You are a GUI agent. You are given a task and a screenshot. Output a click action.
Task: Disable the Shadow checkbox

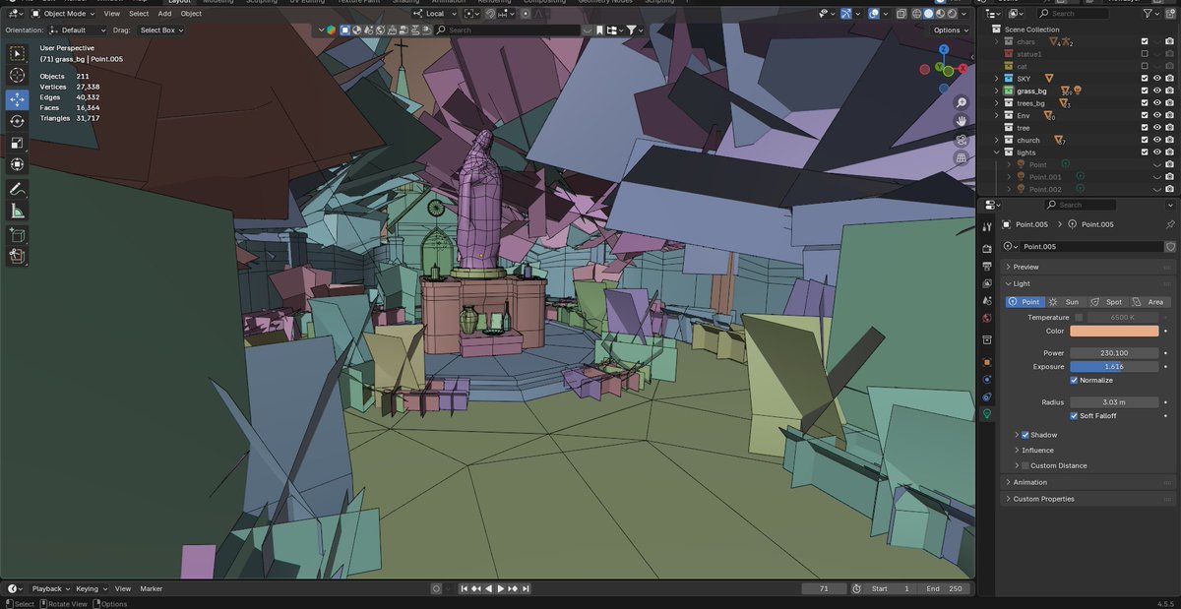[x=1026, y=435]
